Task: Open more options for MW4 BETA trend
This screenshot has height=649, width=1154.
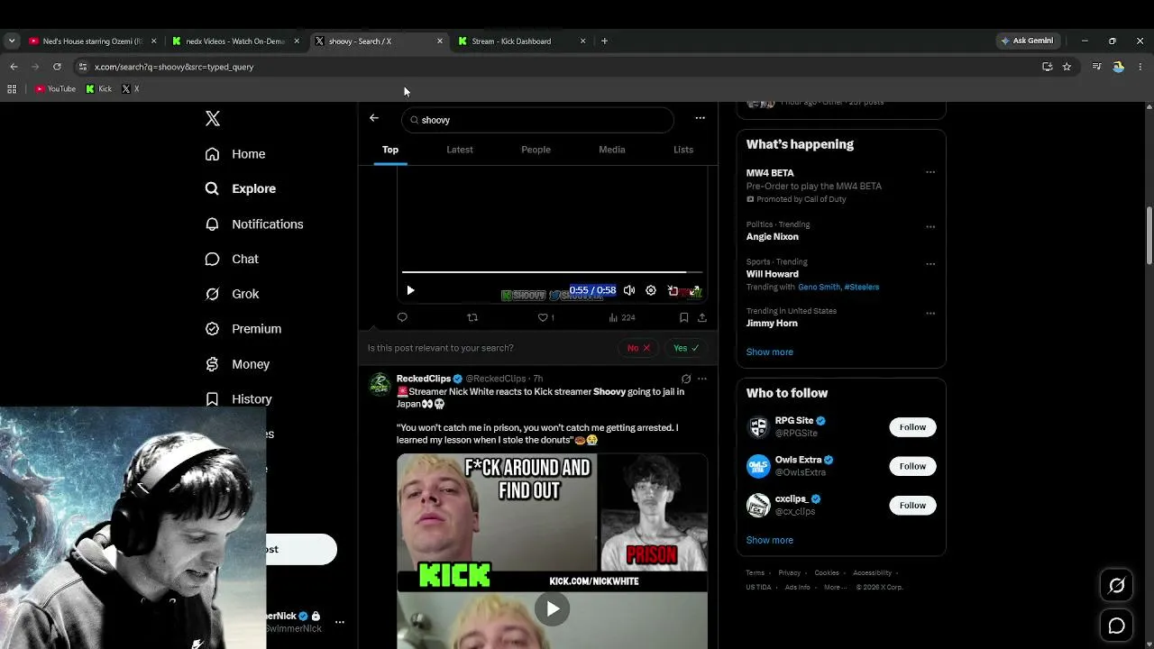Action: (930, 172)
